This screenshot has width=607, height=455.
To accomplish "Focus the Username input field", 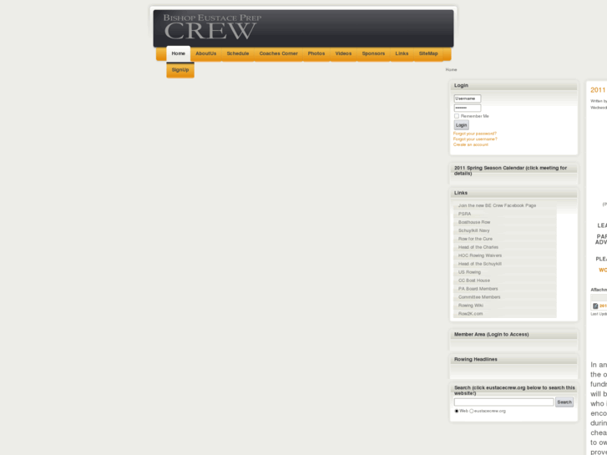I will [x=468, y=99].
